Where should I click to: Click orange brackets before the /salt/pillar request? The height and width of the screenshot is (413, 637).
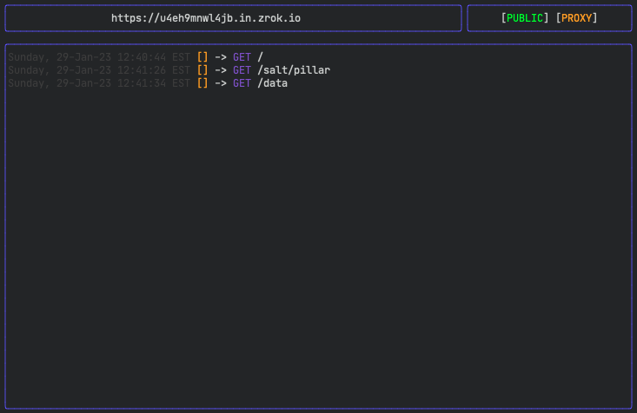click(202, 70)
